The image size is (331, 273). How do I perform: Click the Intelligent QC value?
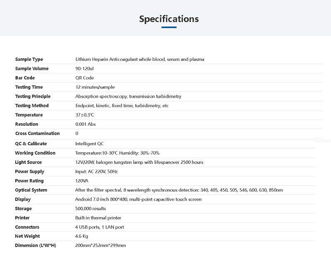pyautogui.click(x=89, y=144)
